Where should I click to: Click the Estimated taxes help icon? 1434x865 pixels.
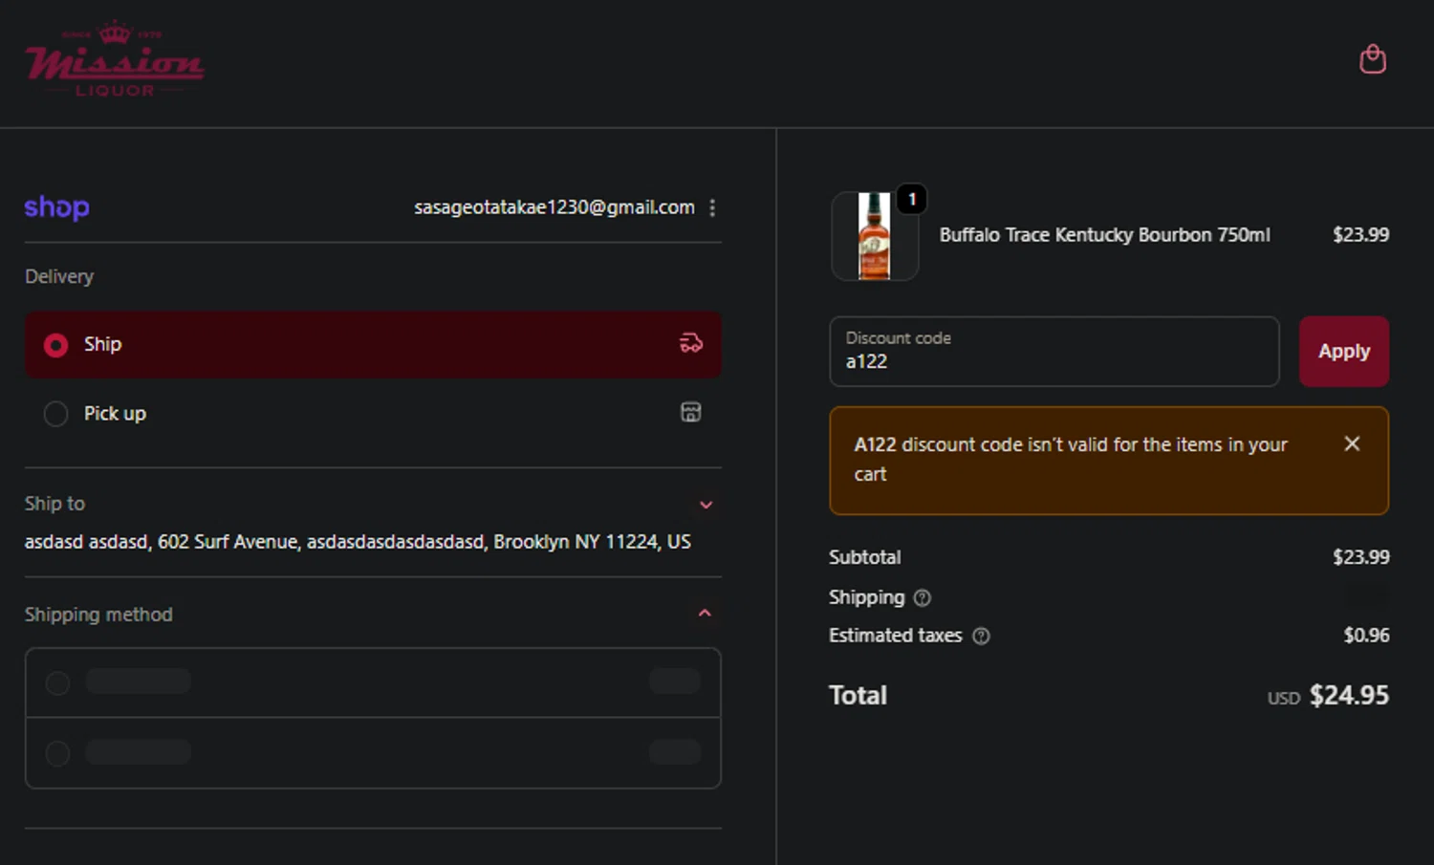981,637
